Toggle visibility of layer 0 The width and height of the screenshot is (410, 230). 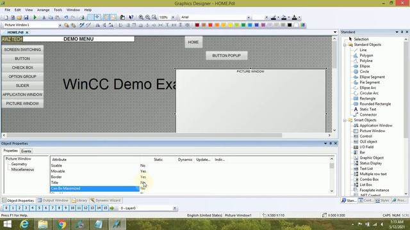coord(6,208)
